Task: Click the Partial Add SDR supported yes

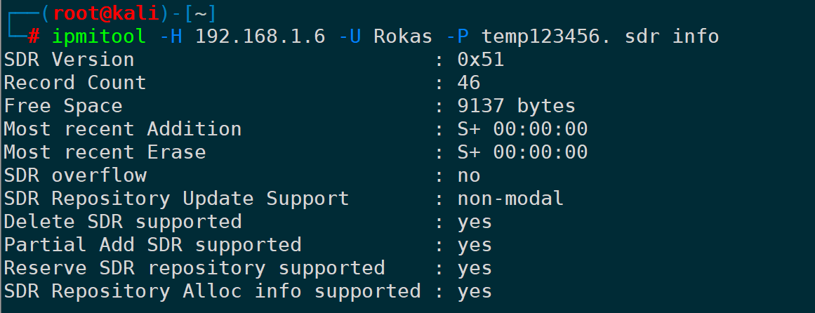Action: pos(475,245)
